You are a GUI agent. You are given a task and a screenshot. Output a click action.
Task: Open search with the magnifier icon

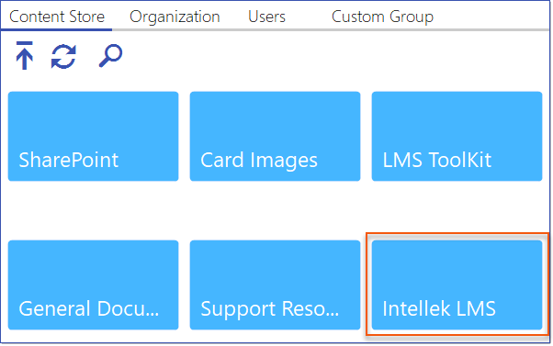coord(111,56)
